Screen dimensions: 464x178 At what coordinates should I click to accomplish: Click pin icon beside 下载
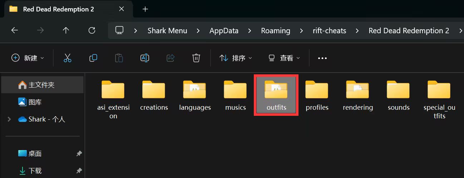[x=79, y=171]
